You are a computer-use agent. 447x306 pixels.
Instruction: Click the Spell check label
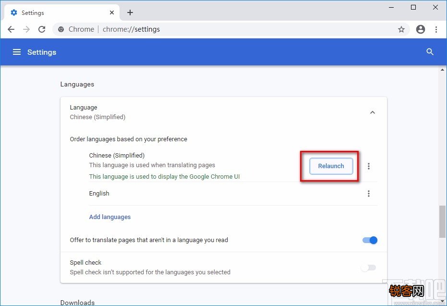point(85,262)
